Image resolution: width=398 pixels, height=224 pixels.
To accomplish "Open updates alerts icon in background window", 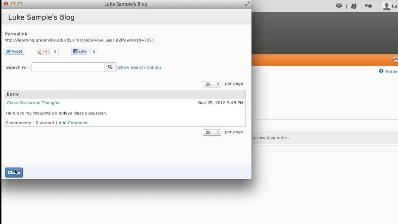I will point(354,6).
